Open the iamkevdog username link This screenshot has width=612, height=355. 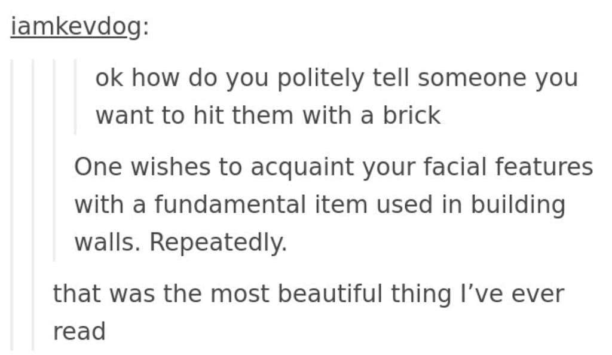76,27
